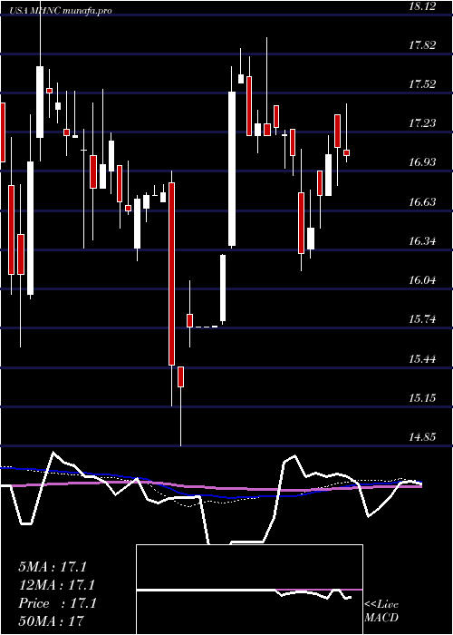Select the 17.23 price axis label
The width and height of the screenshot is (453, 635).
coord(424,123)
